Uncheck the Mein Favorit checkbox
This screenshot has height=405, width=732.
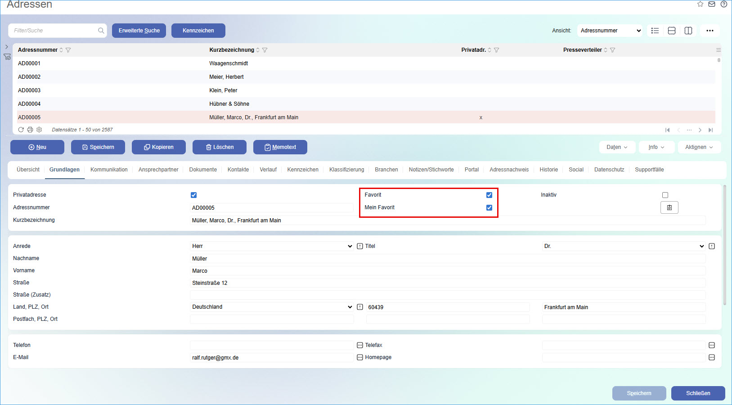[x=489, y=207]
